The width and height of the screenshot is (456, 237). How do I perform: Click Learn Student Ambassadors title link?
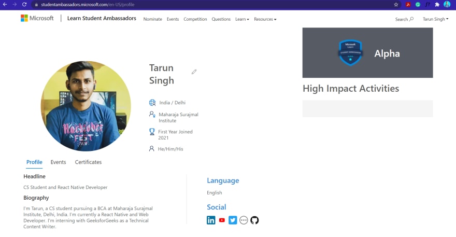(102, 18)
